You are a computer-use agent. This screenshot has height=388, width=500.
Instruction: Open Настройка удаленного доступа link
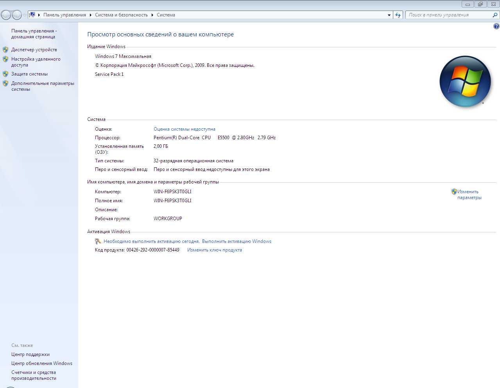[x=36, y=62]
